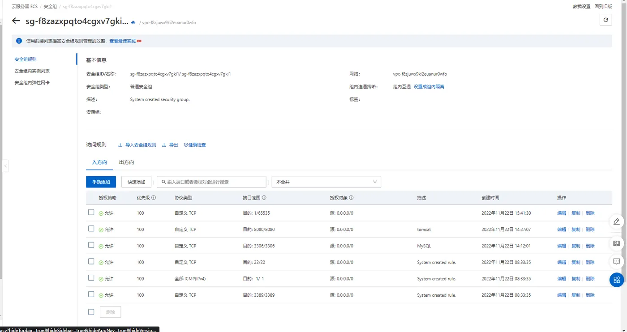Click the info icon beside 端口范围 column
The image size is (627, 332).
coord(264,197)
